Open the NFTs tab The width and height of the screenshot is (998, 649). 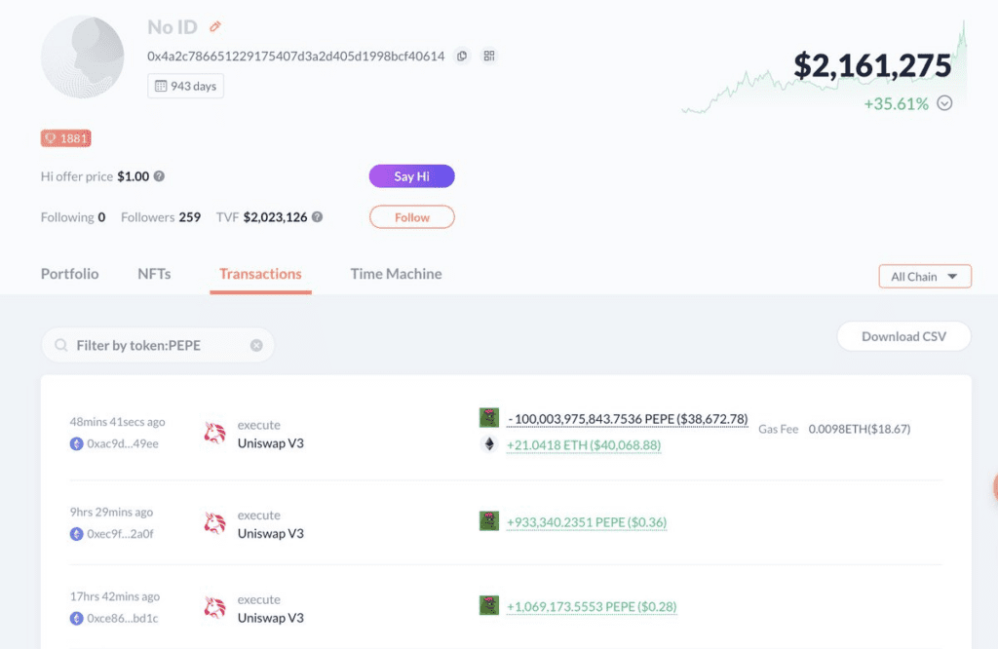point(154,274)
